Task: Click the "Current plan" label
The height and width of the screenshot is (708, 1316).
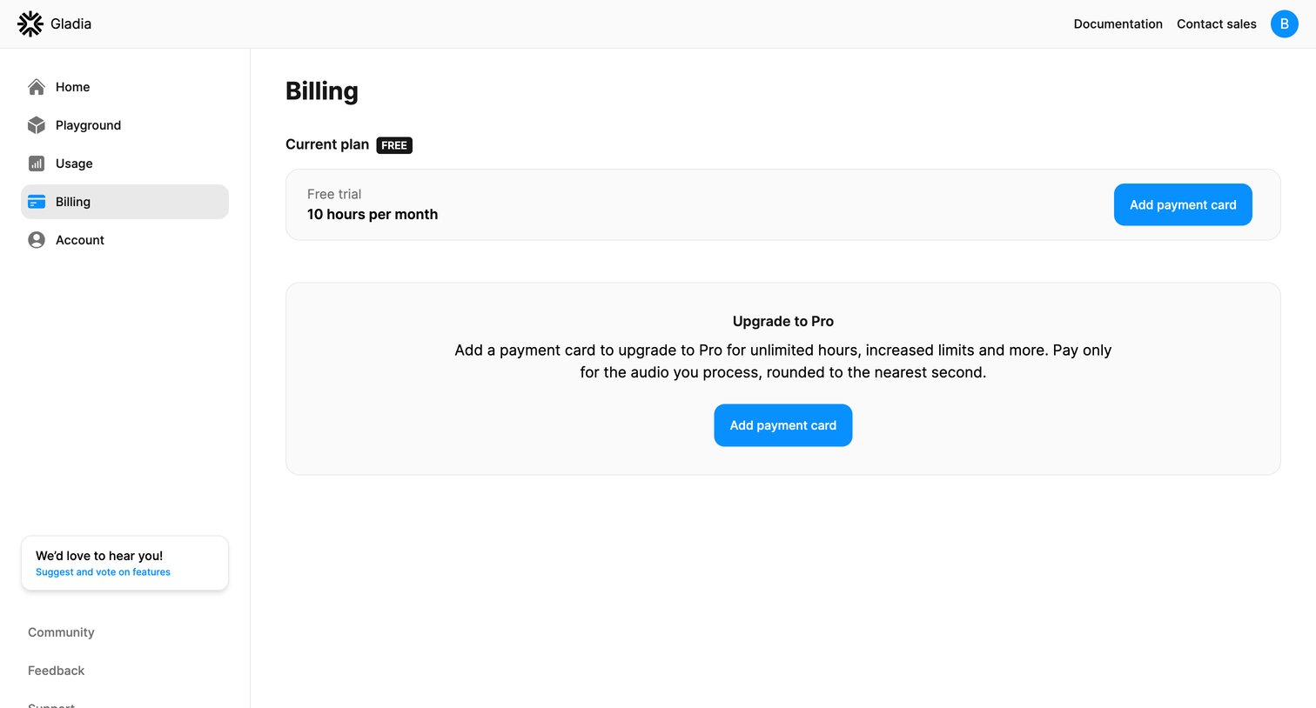Action: [x=327, y=144]
